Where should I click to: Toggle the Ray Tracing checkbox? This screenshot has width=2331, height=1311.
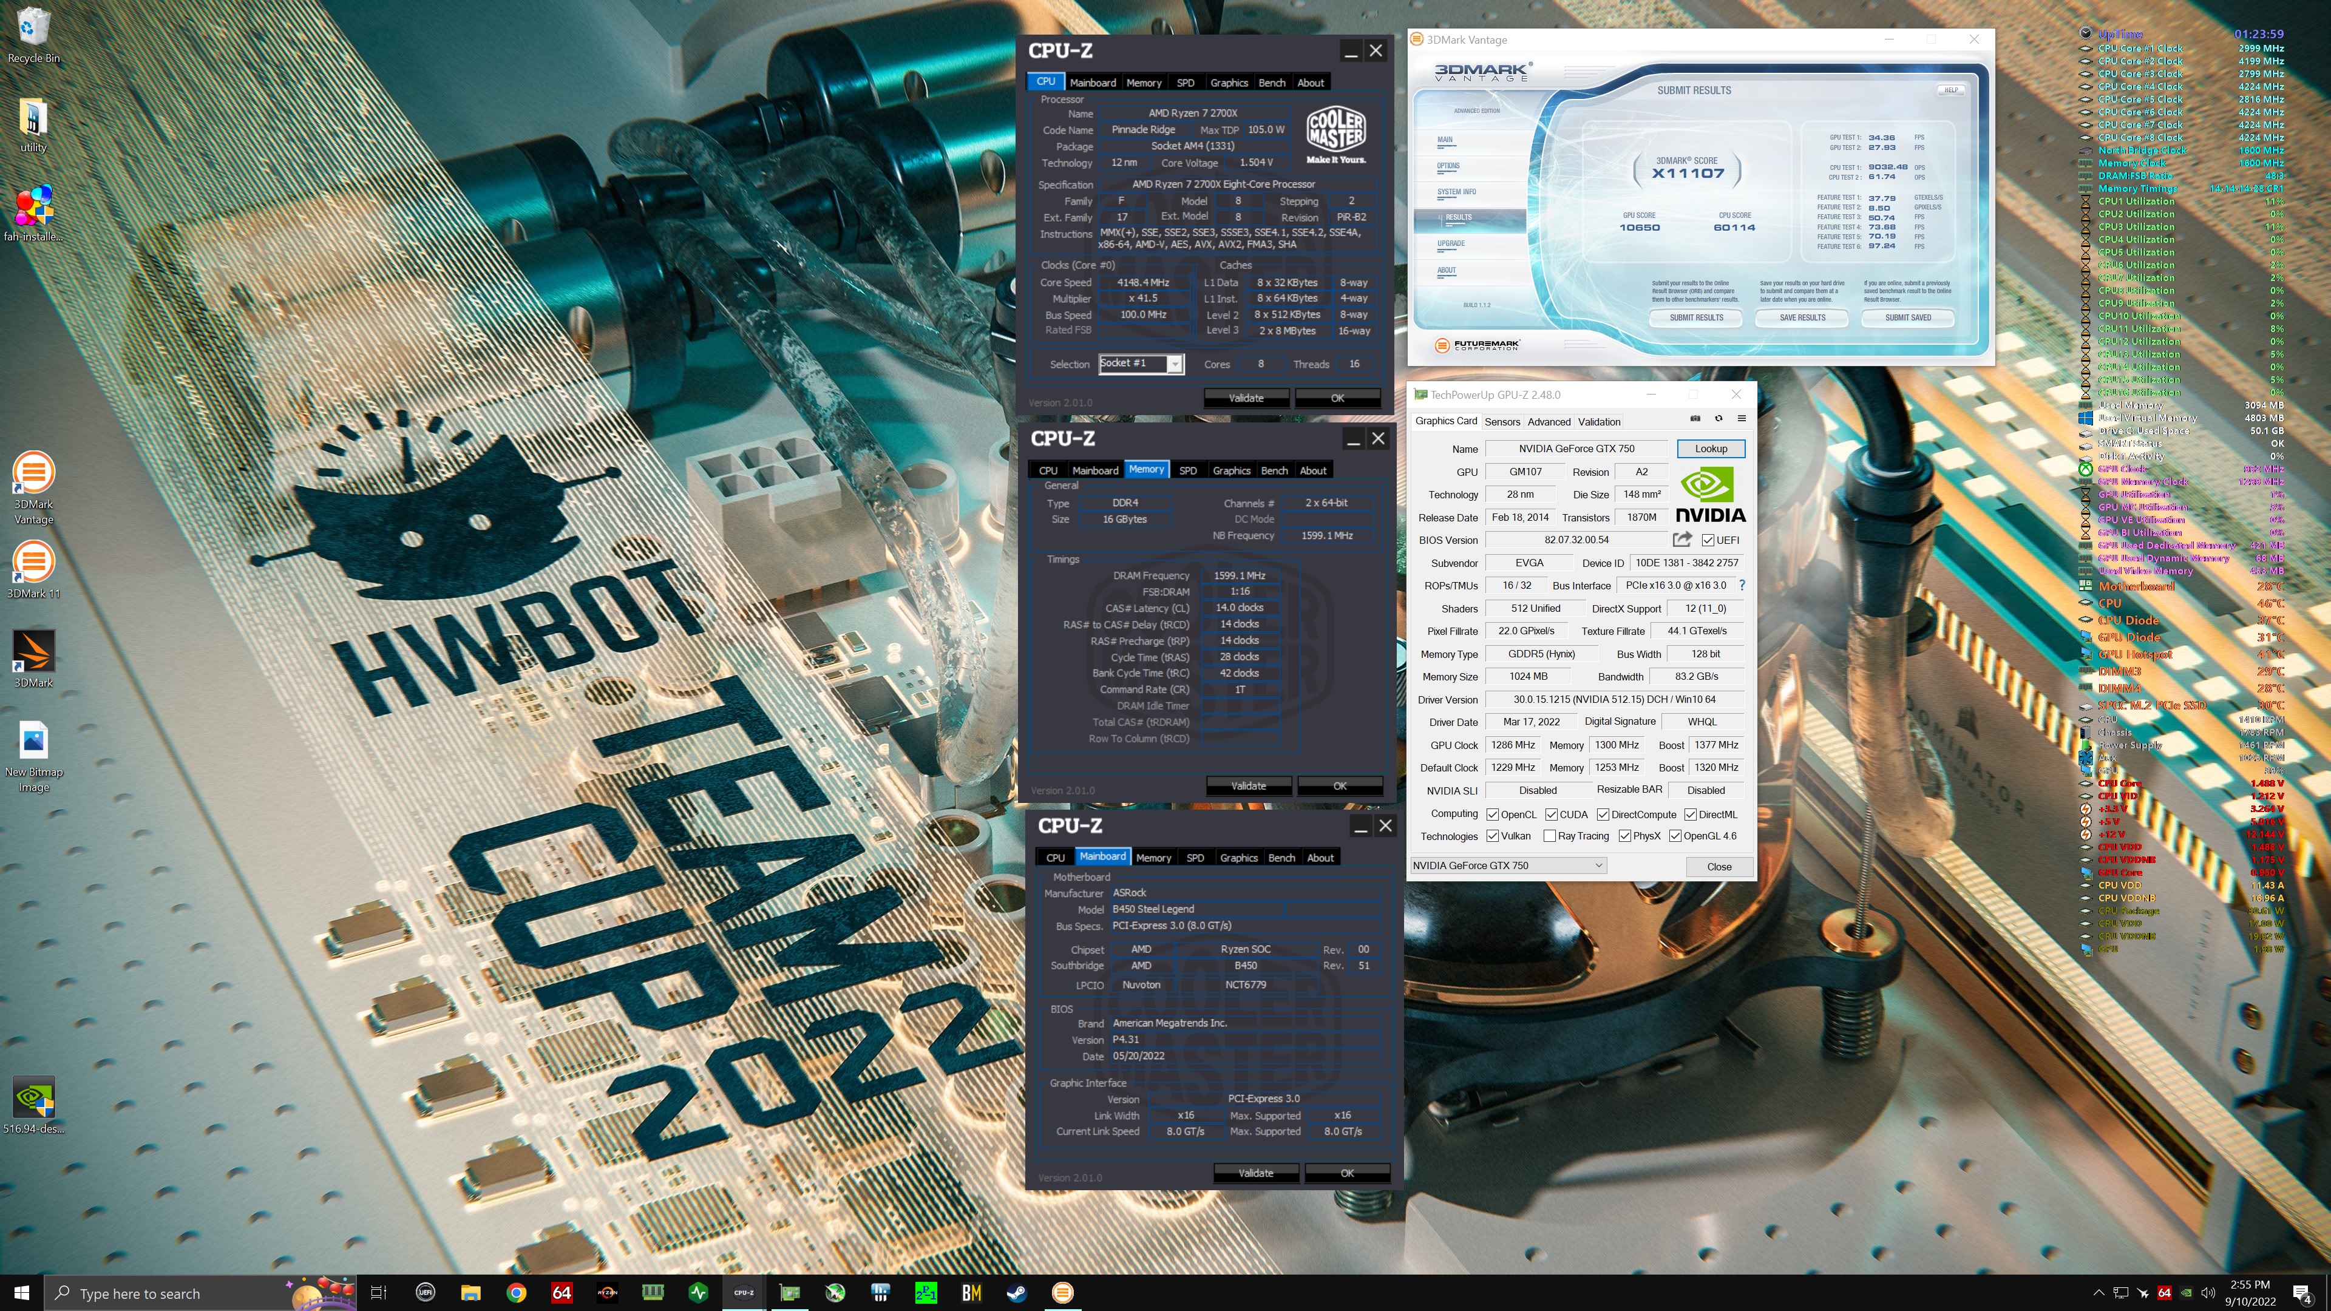[1550, 836]
